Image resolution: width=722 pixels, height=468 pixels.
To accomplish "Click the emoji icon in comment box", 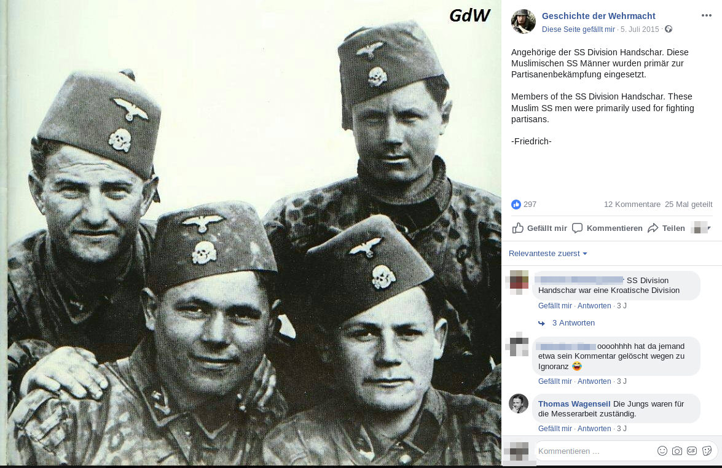I will tap(662, 451).
